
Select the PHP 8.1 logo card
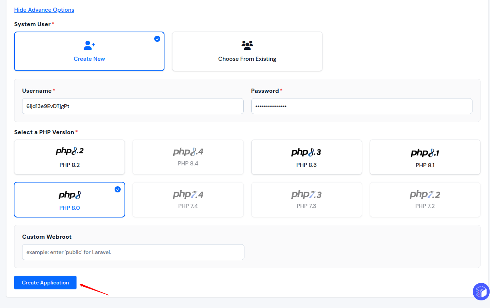point(425,157)
